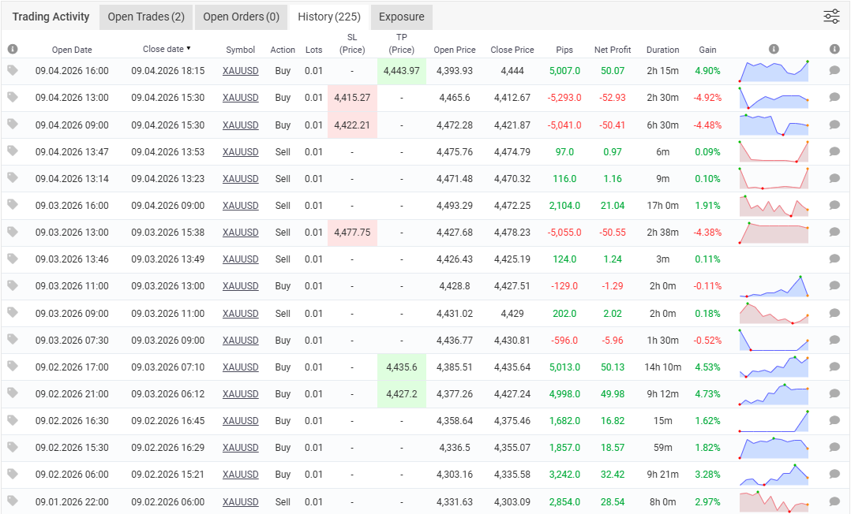851x514 pixels.
Task: Open the comment bubble for the 50.07 profit trade
Action: point(834,70)
